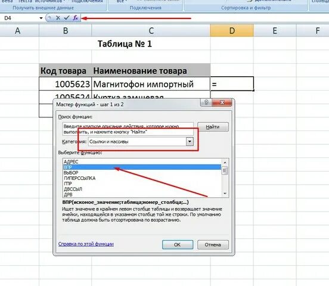
Task: Click the Категория combo box 'Ссылки и массивы'
Action: [141, 142]
